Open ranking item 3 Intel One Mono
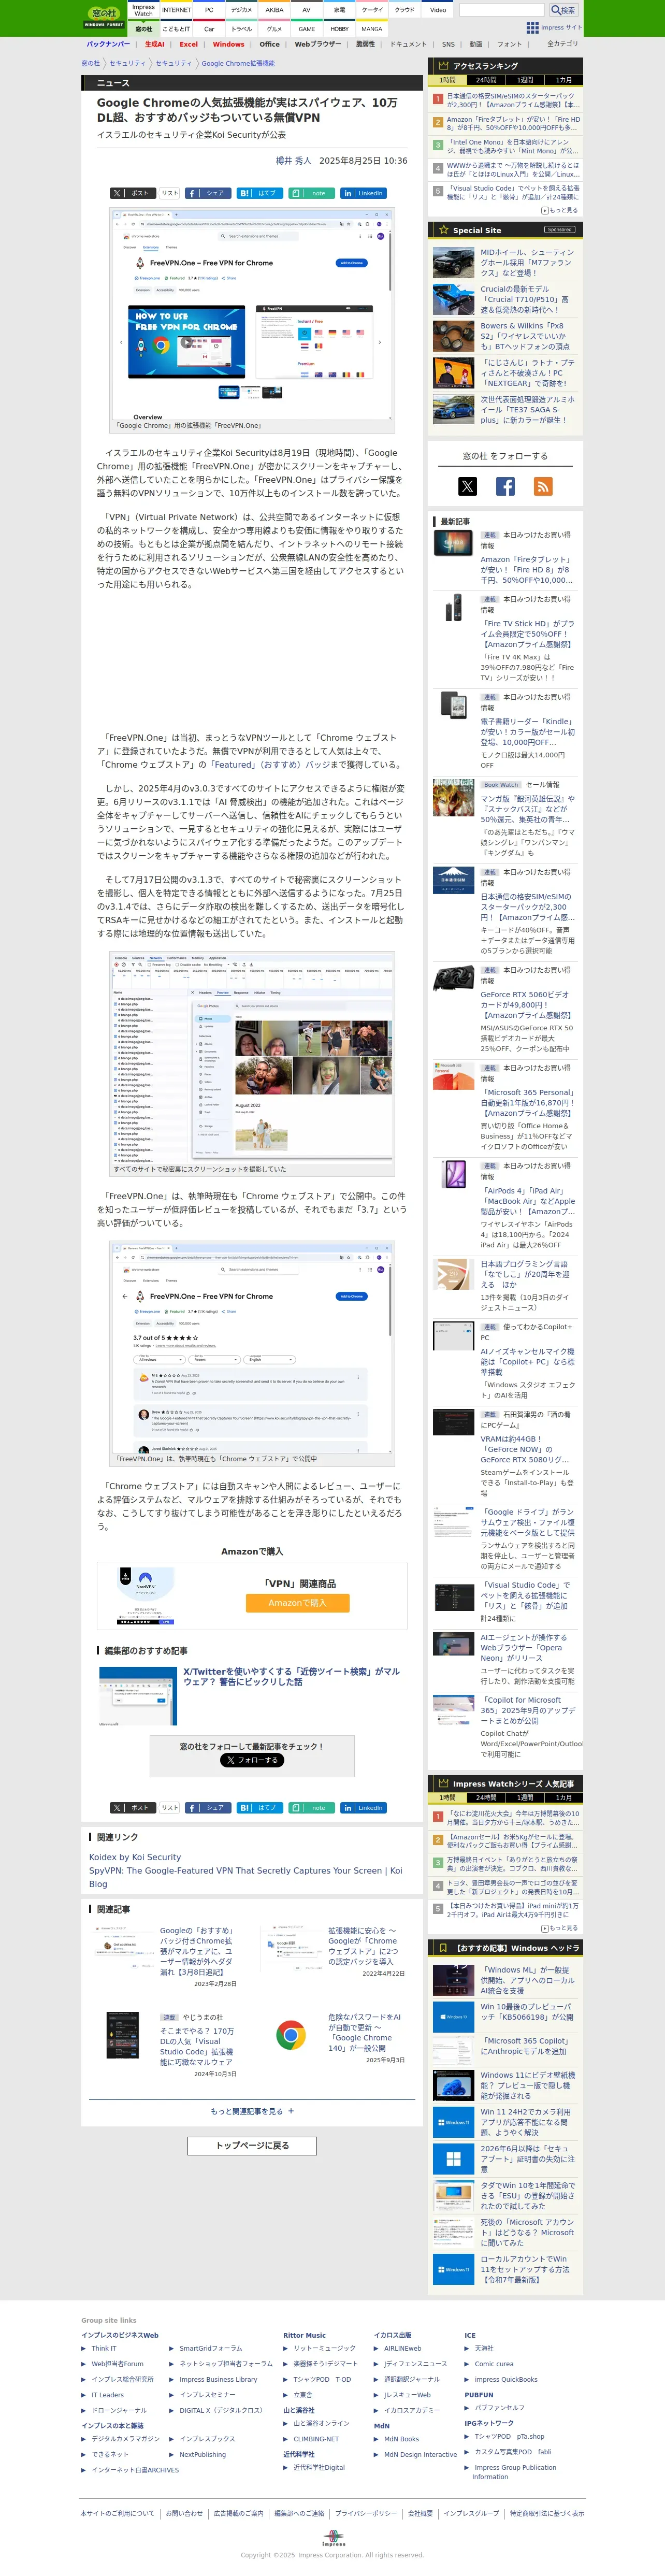The width and height of the screenshot is (665, 2576). 512,146
